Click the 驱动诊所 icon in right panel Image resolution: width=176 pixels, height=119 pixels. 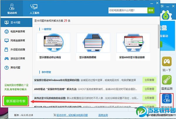(167, 99)
